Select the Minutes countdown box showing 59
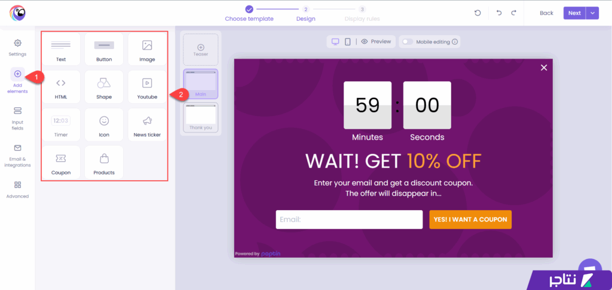Viewport: 612px width, 290px height. (x=368, y=105)
